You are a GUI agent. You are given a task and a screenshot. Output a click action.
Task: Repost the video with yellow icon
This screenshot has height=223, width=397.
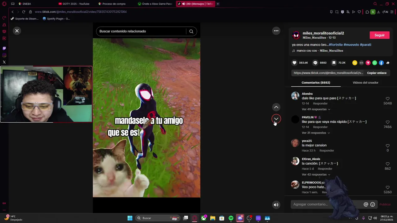point(355,63)
